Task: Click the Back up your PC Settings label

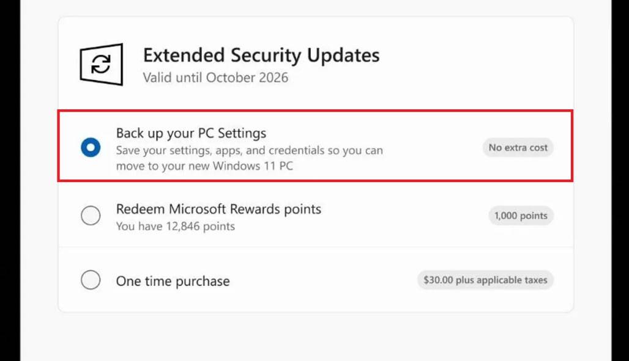Action: [x=191, y=133]
